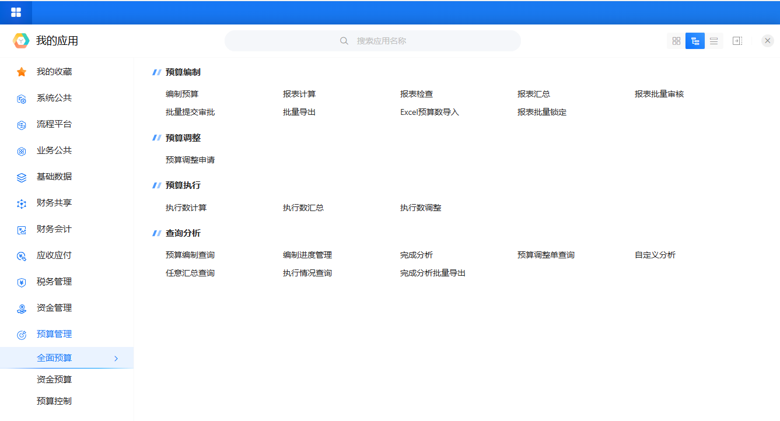Switch to grid card view

(x=676, y=41)
